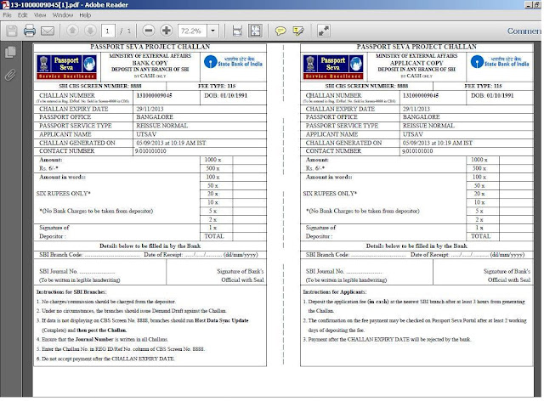Click 'Instructions for SBI Branches:' heading
This screenshot has width=544, height=401.
[71, 292]
